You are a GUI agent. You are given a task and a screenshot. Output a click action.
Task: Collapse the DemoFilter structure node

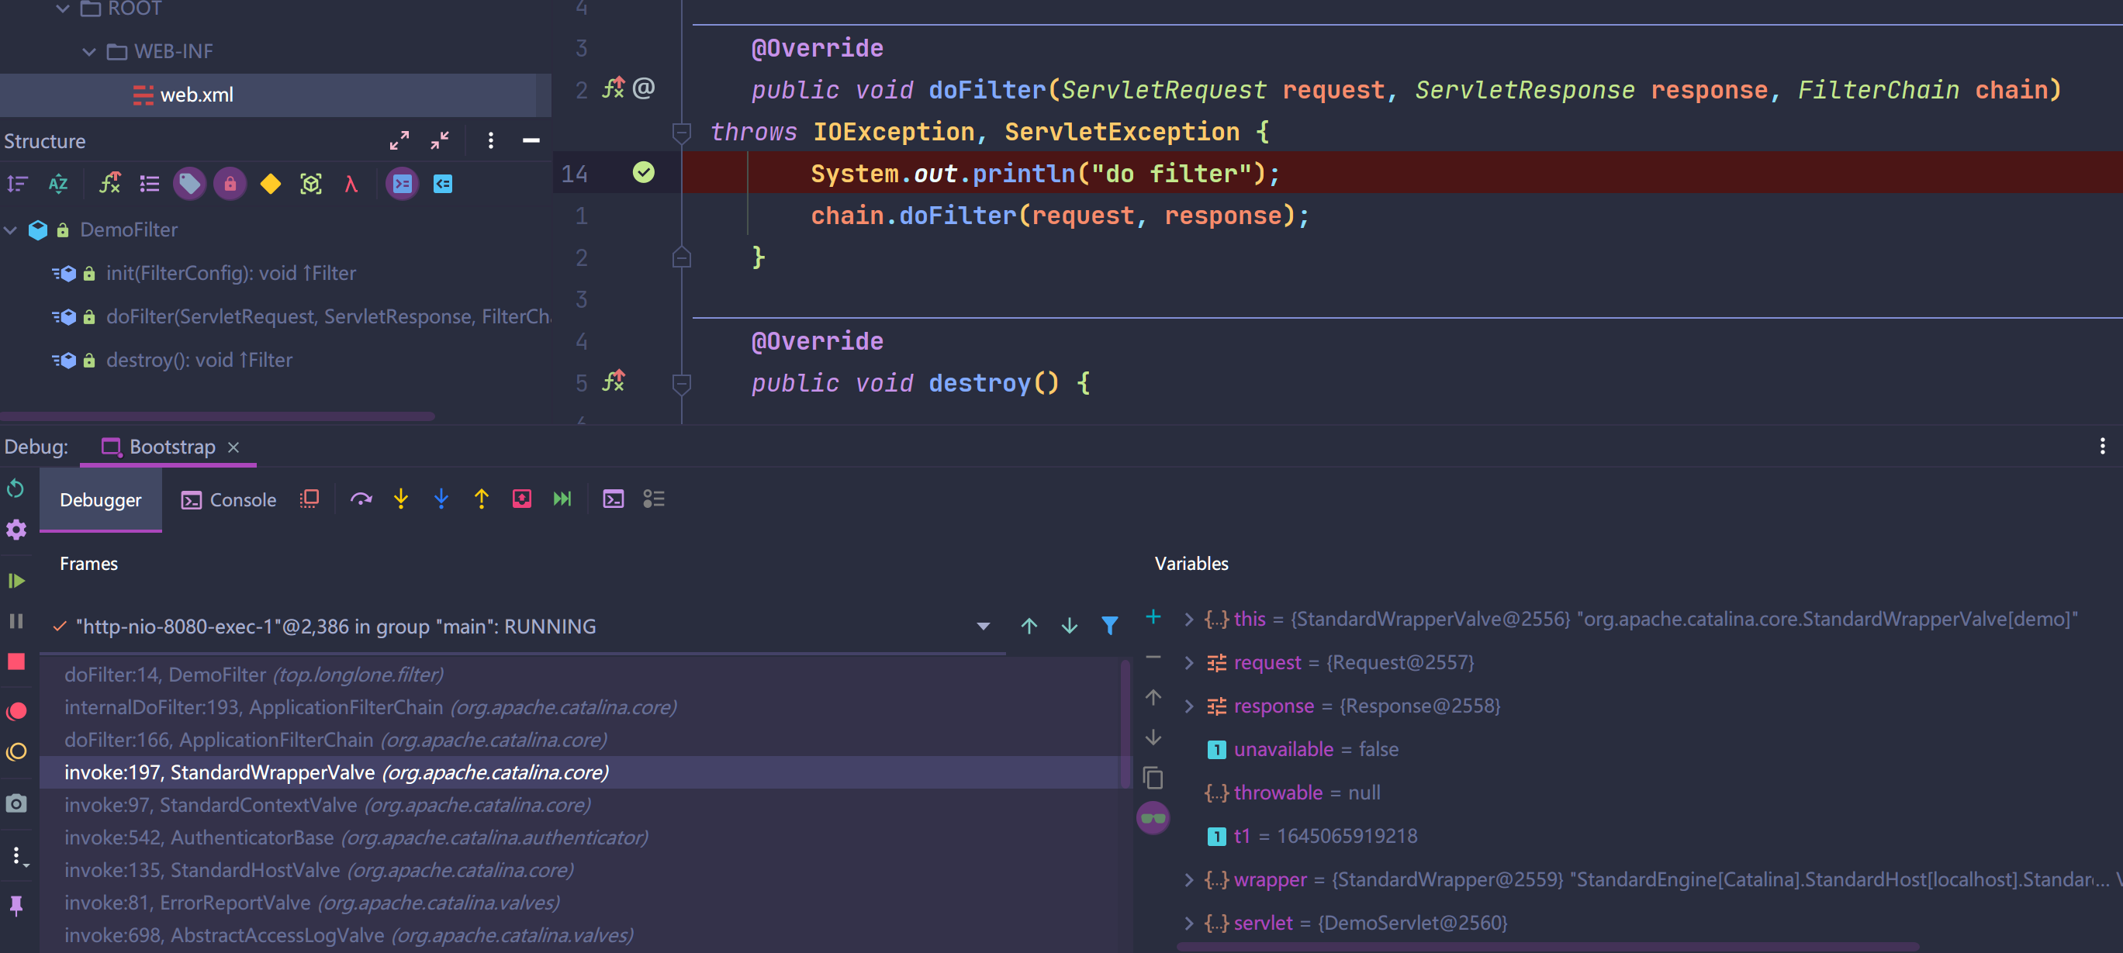pyautogui.click(x=11, y=230)
